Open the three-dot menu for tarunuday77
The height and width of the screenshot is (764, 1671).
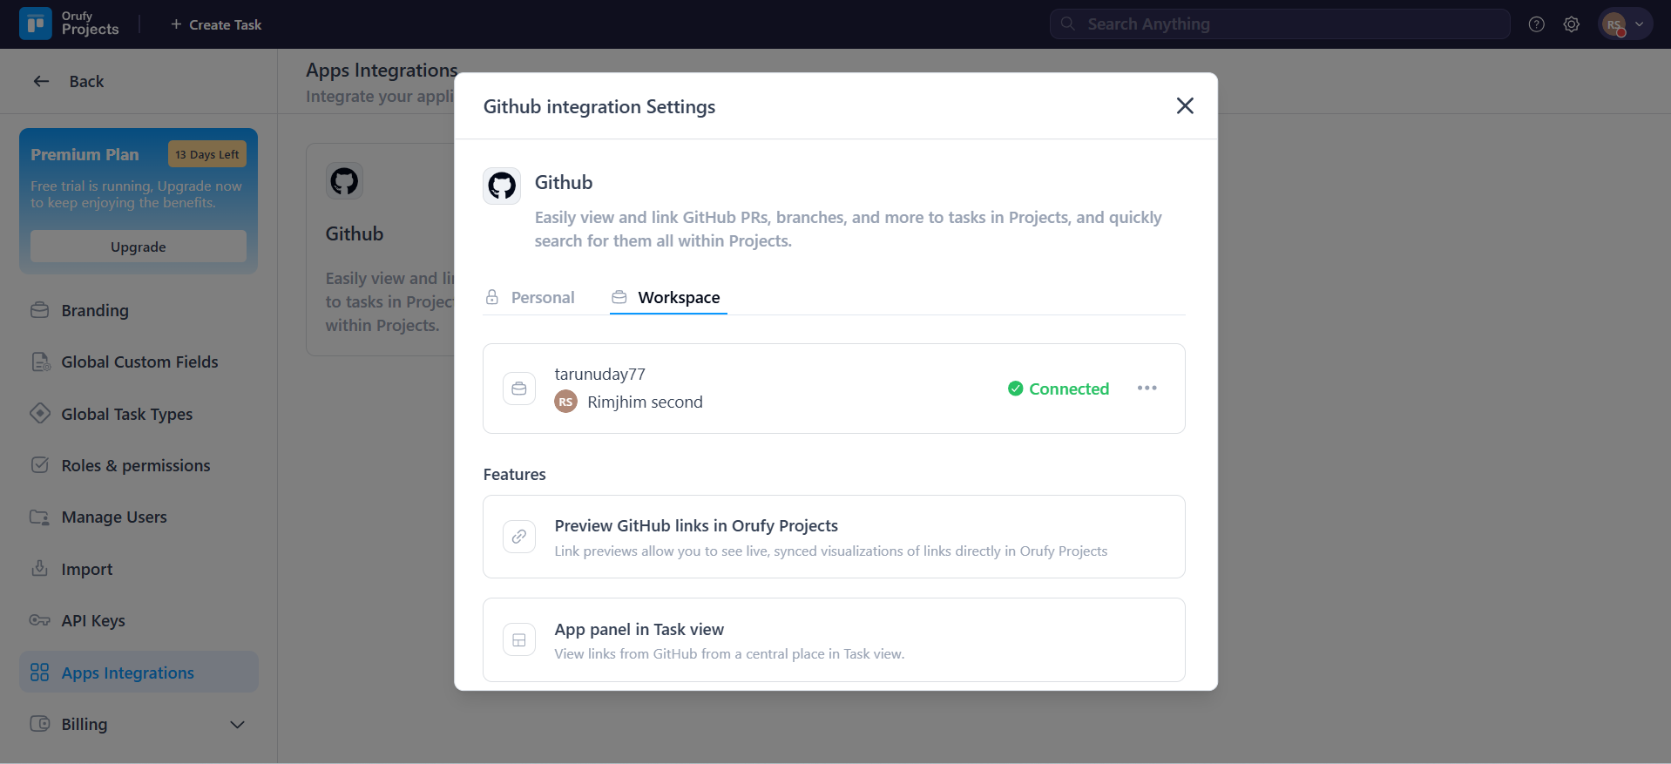click(x=1147, y=389)
